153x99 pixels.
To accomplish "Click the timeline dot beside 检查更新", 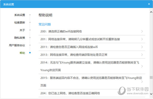I will [x=30, y=22].
